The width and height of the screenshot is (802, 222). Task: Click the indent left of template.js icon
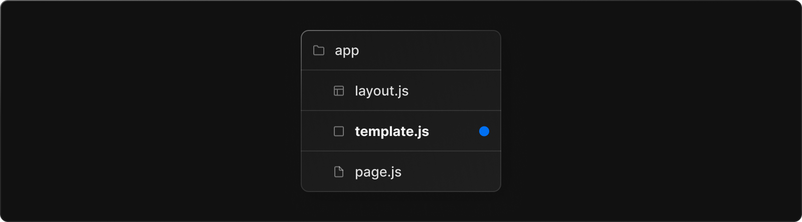[x=317, y=131]
